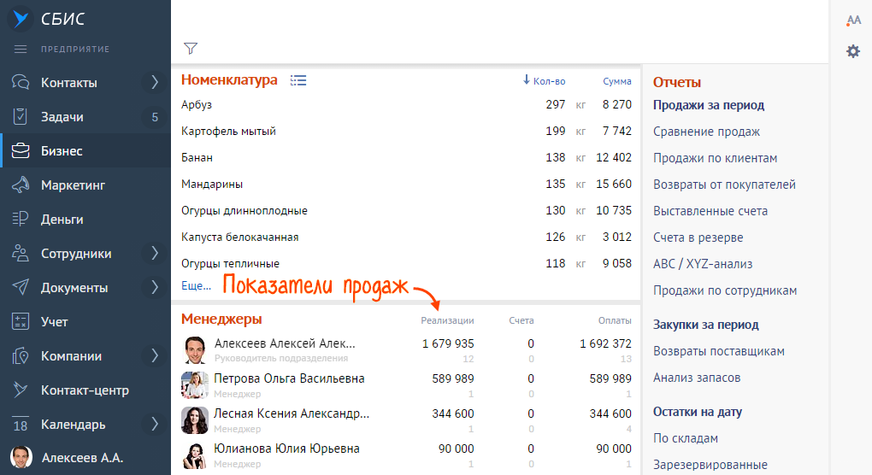
Task: Open settings via the gear icon
Action: 852,51
